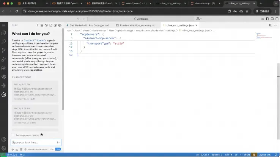This screenshot has width=280, height=157.
Task: Open Cline task history icon
Action: tap(46, 25)
